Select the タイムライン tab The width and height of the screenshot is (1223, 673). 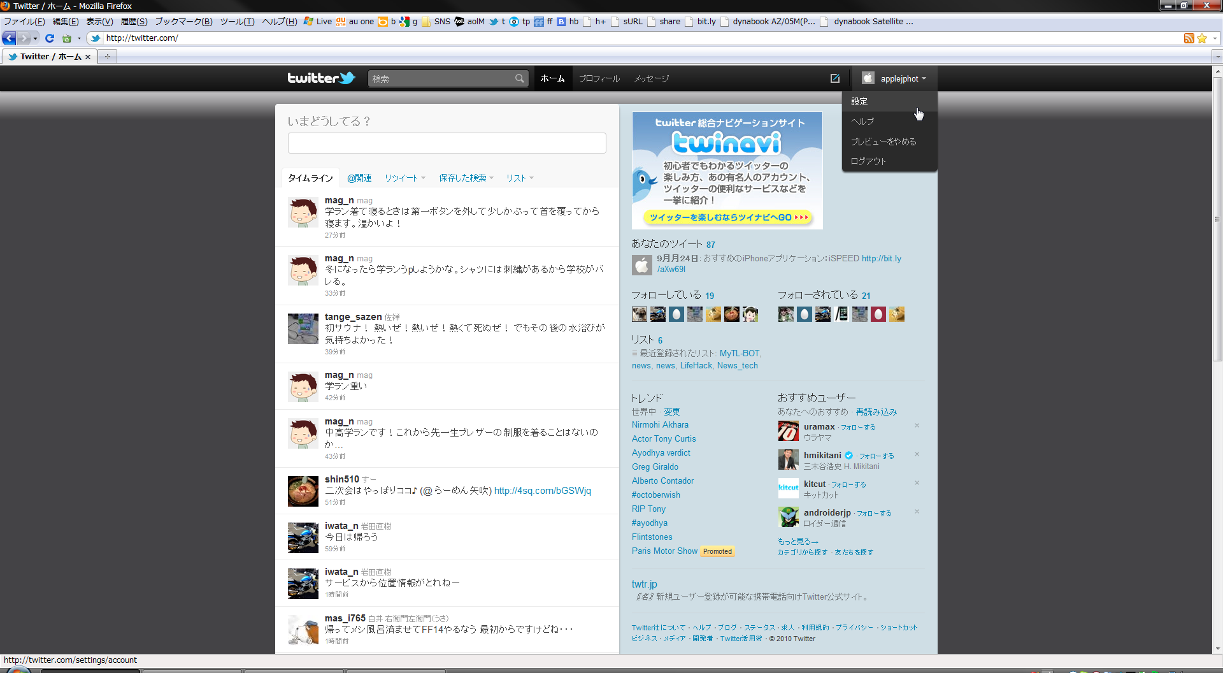pyautogui.click(x=310, y=178)
